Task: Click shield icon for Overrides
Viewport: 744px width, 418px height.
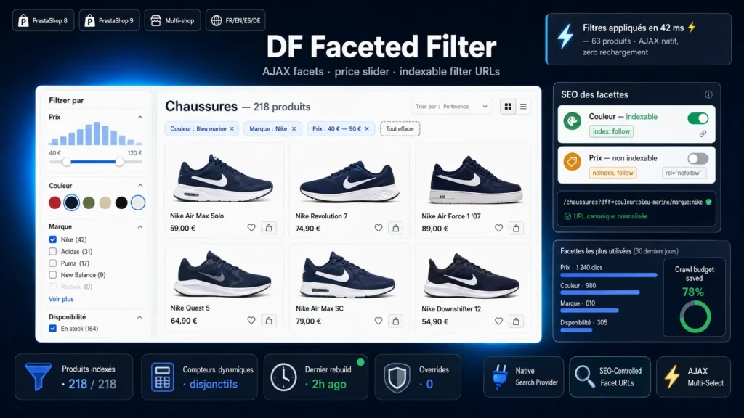Action: coord(397,377)
